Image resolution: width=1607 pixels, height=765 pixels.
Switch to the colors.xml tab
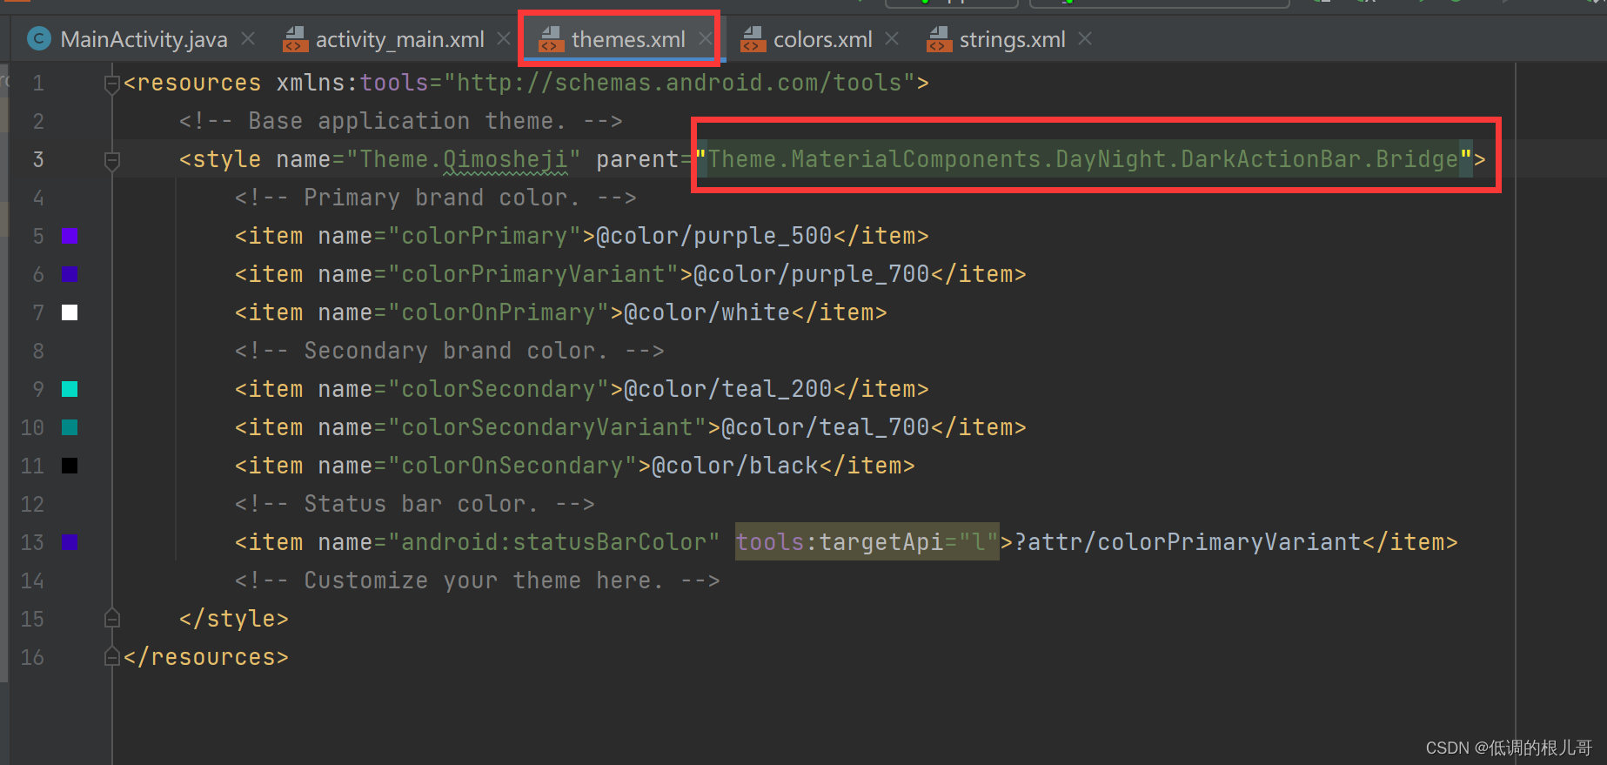pyautogui.click(x=822, y=39)
